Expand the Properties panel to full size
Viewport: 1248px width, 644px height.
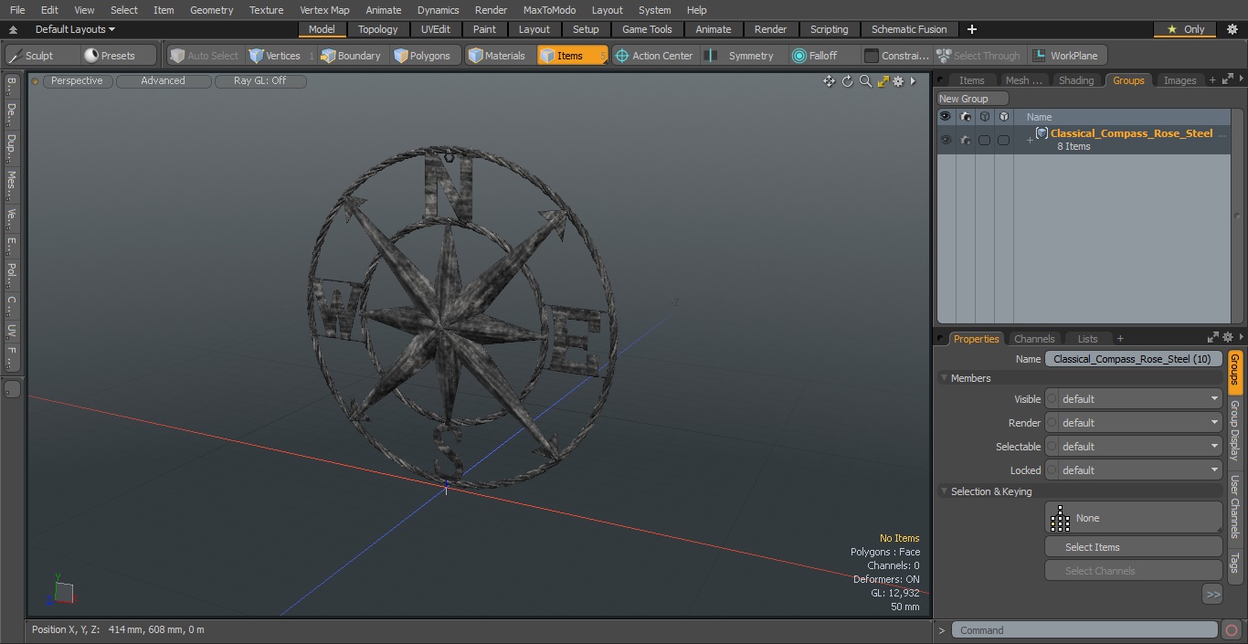point(1213,337)
